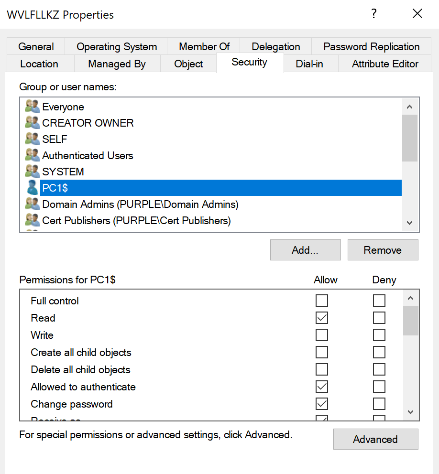Viewport: 439px width, 474px height.
Task: Switch to the Attribute Editor tab
Action: [385, 64]
